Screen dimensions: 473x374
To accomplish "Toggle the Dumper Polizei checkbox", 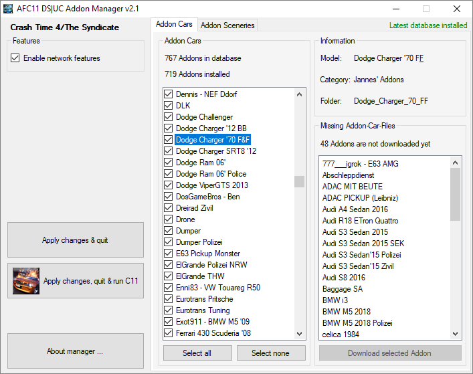I will tap(169, 242).
